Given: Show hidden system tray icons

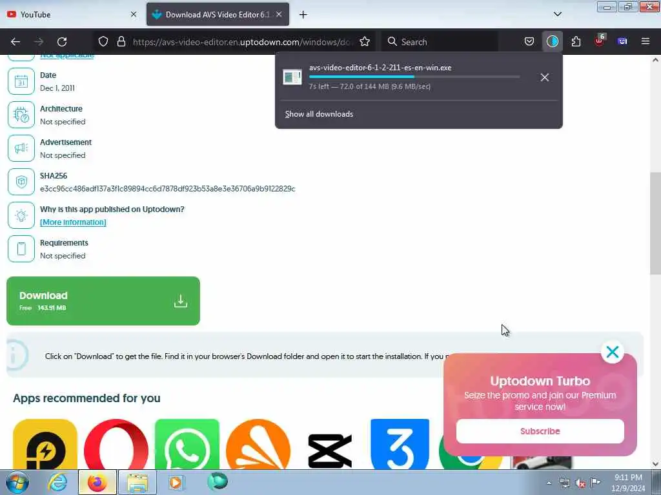Looking at the screenshot, I should click(x=549, y=483).
